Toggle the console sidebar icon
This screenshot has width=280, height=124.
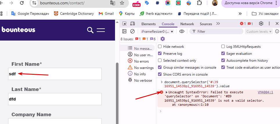(124, 31)
